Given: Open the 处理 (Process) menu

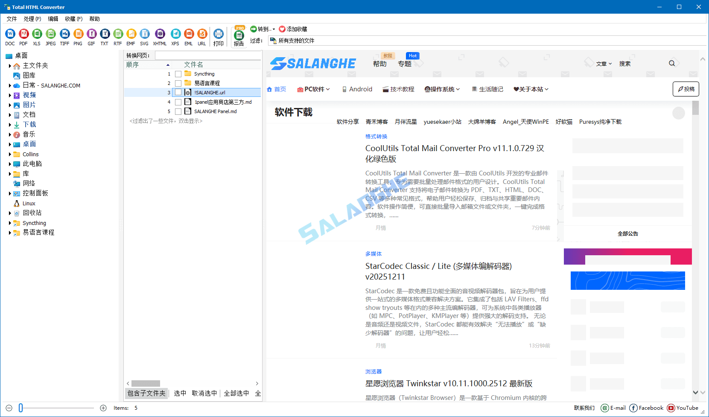Looking at the screenshot, I should 32,18.
